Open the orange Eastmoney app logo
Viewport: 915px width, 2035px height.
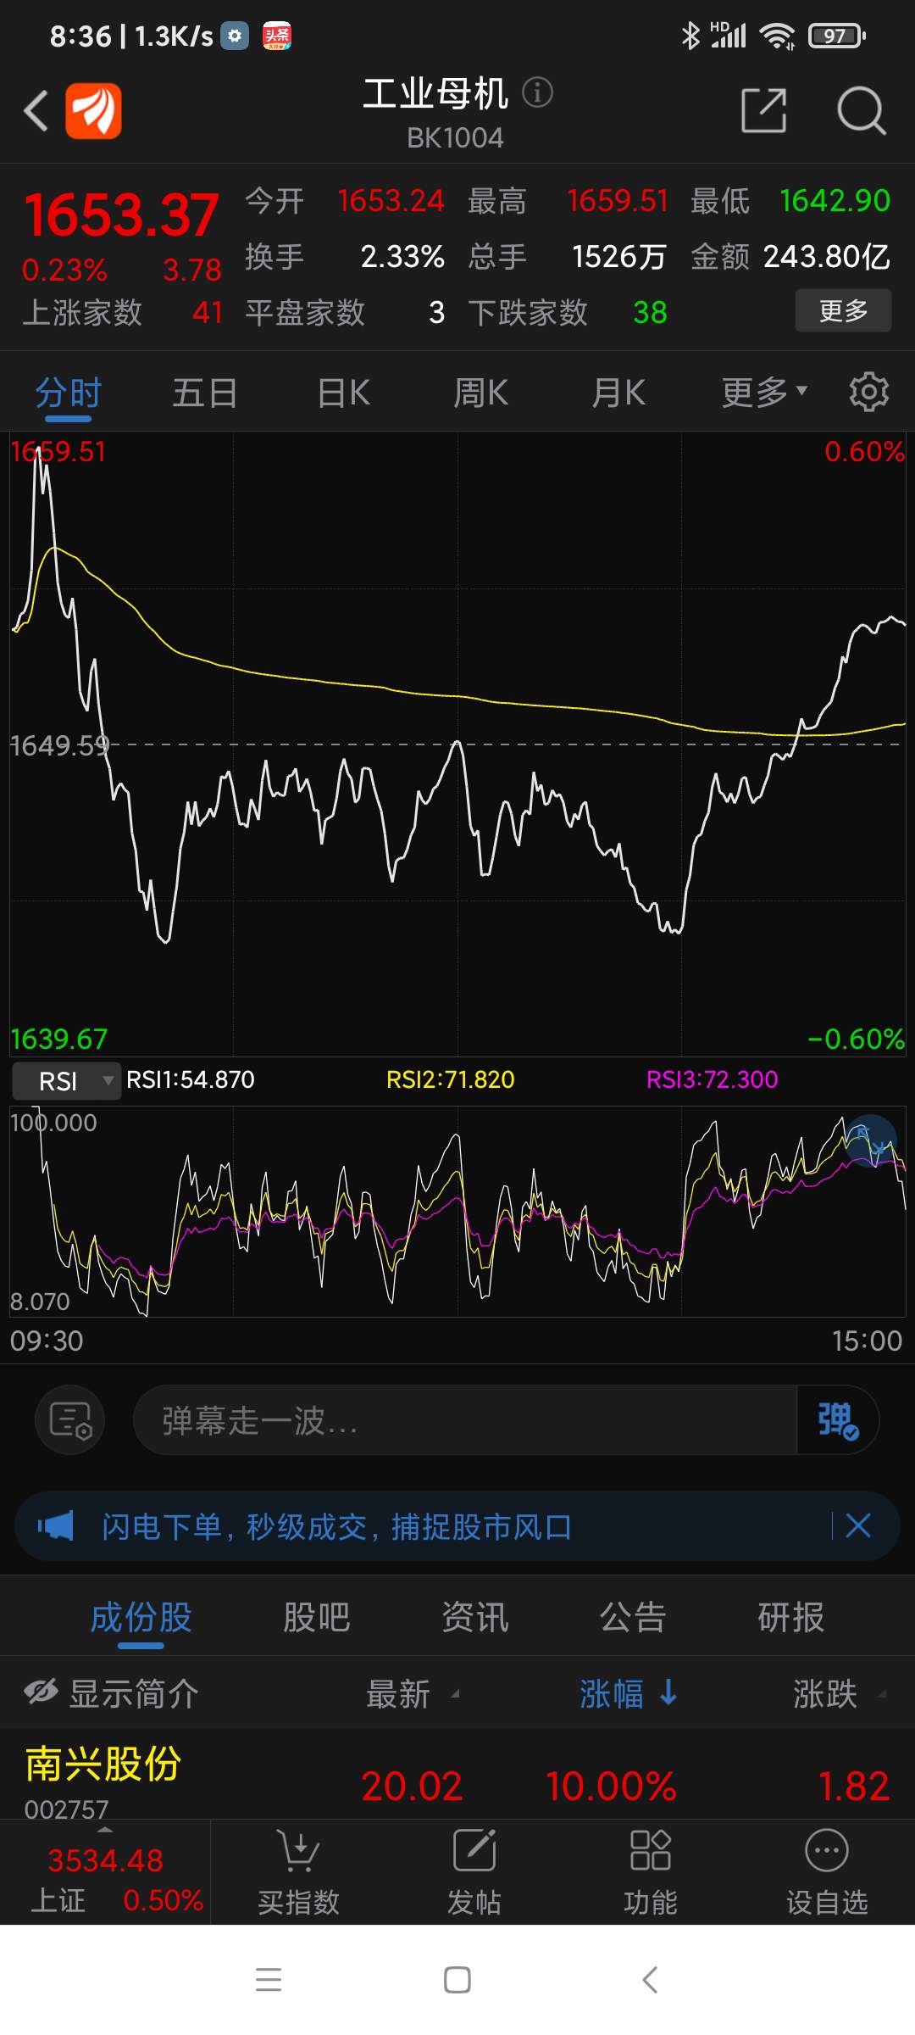click(93, 111)
